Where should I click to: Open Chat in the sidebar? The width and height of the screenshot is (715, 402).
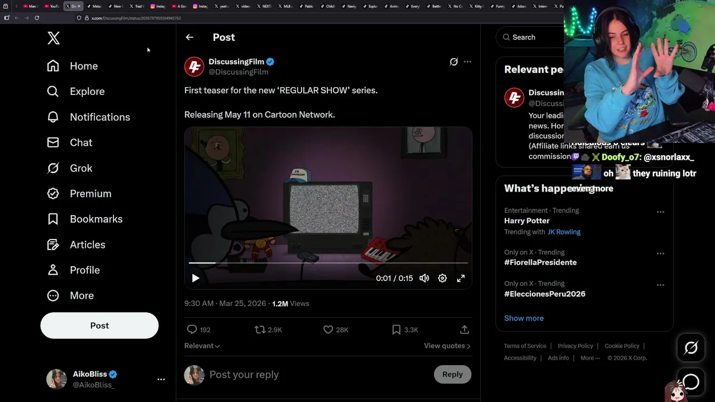point(70,142)
